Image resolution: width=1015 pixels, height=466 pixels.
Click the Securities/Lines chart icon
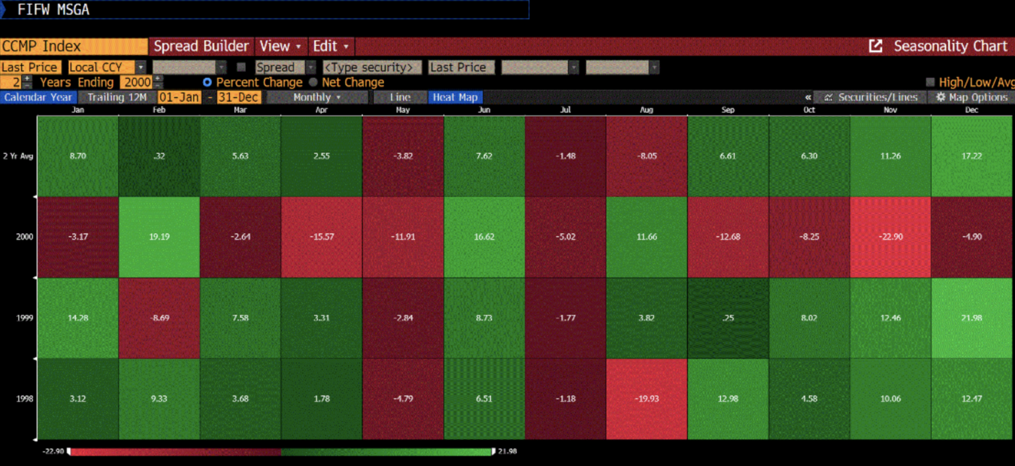[x=828, y=97]
